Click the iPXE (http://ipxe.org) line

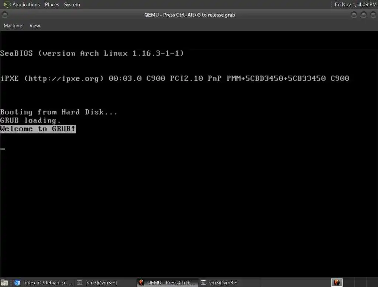(175, 79)
